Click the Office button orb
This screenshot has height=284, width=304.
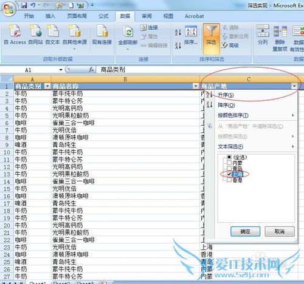(8, 9)
